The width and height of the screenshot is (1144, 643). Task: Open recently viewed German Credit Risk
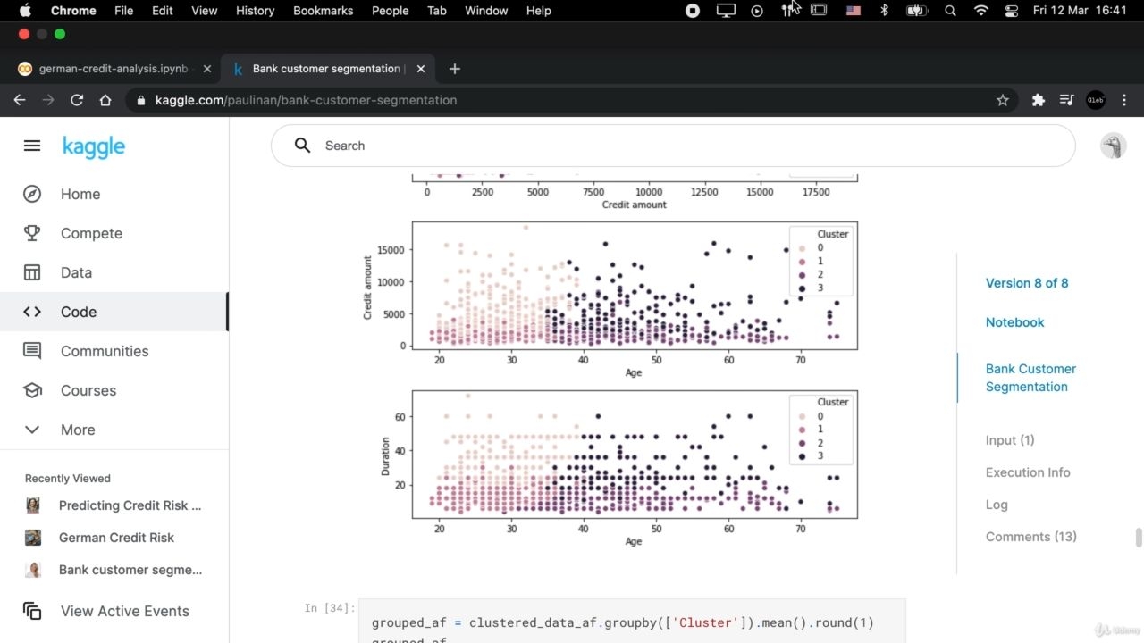pos(116,538)
